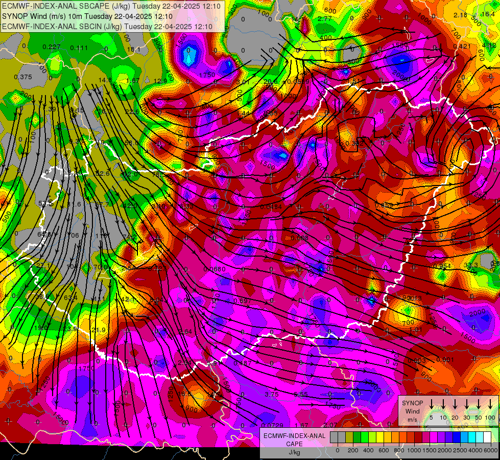Click the 2.77 value on the map
The image size is (500, 460).
[x=325, y=19]
